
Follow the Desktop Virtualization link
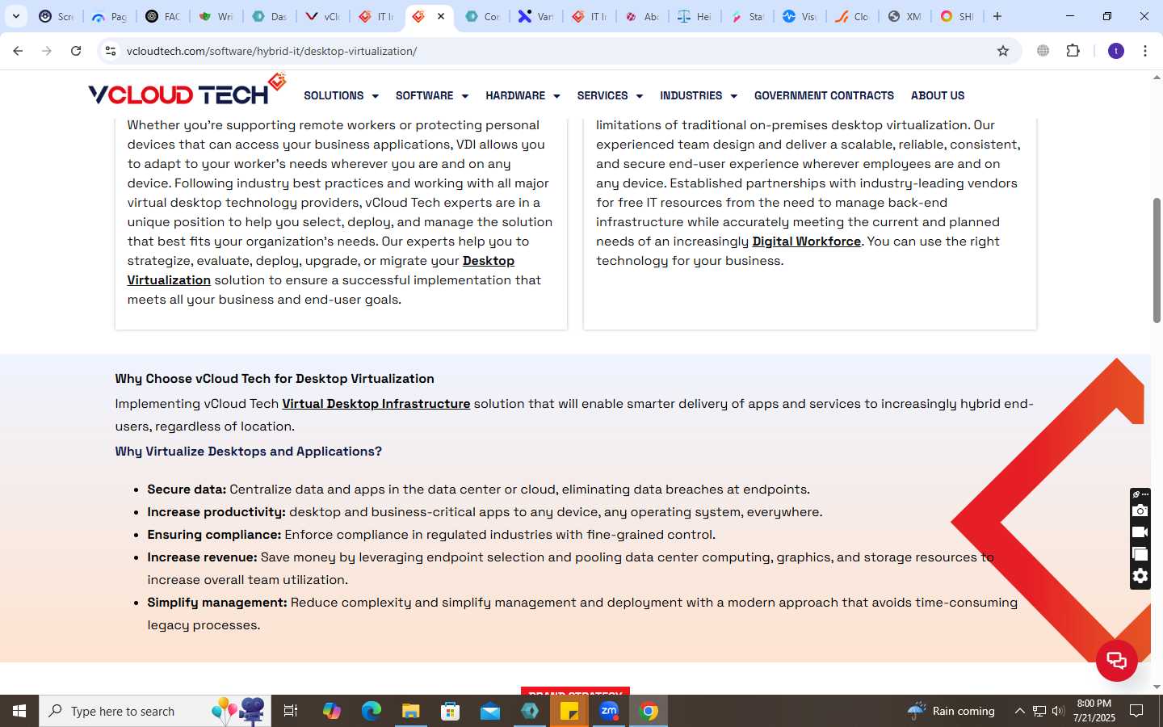pyautogui.click(x=488, y=260)
